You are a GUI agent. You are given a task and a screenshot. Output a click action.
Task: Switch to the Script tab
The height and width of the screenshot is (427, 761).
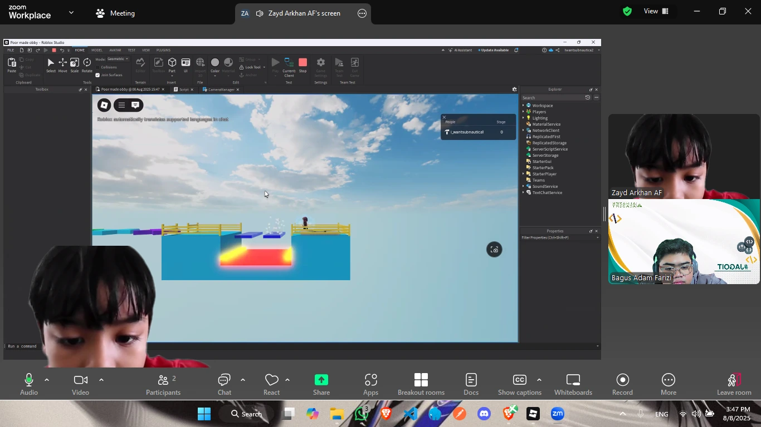tap(184, 90)
